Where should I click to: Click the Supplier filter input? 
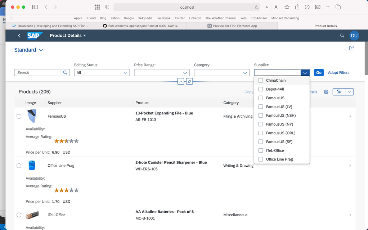277,72
